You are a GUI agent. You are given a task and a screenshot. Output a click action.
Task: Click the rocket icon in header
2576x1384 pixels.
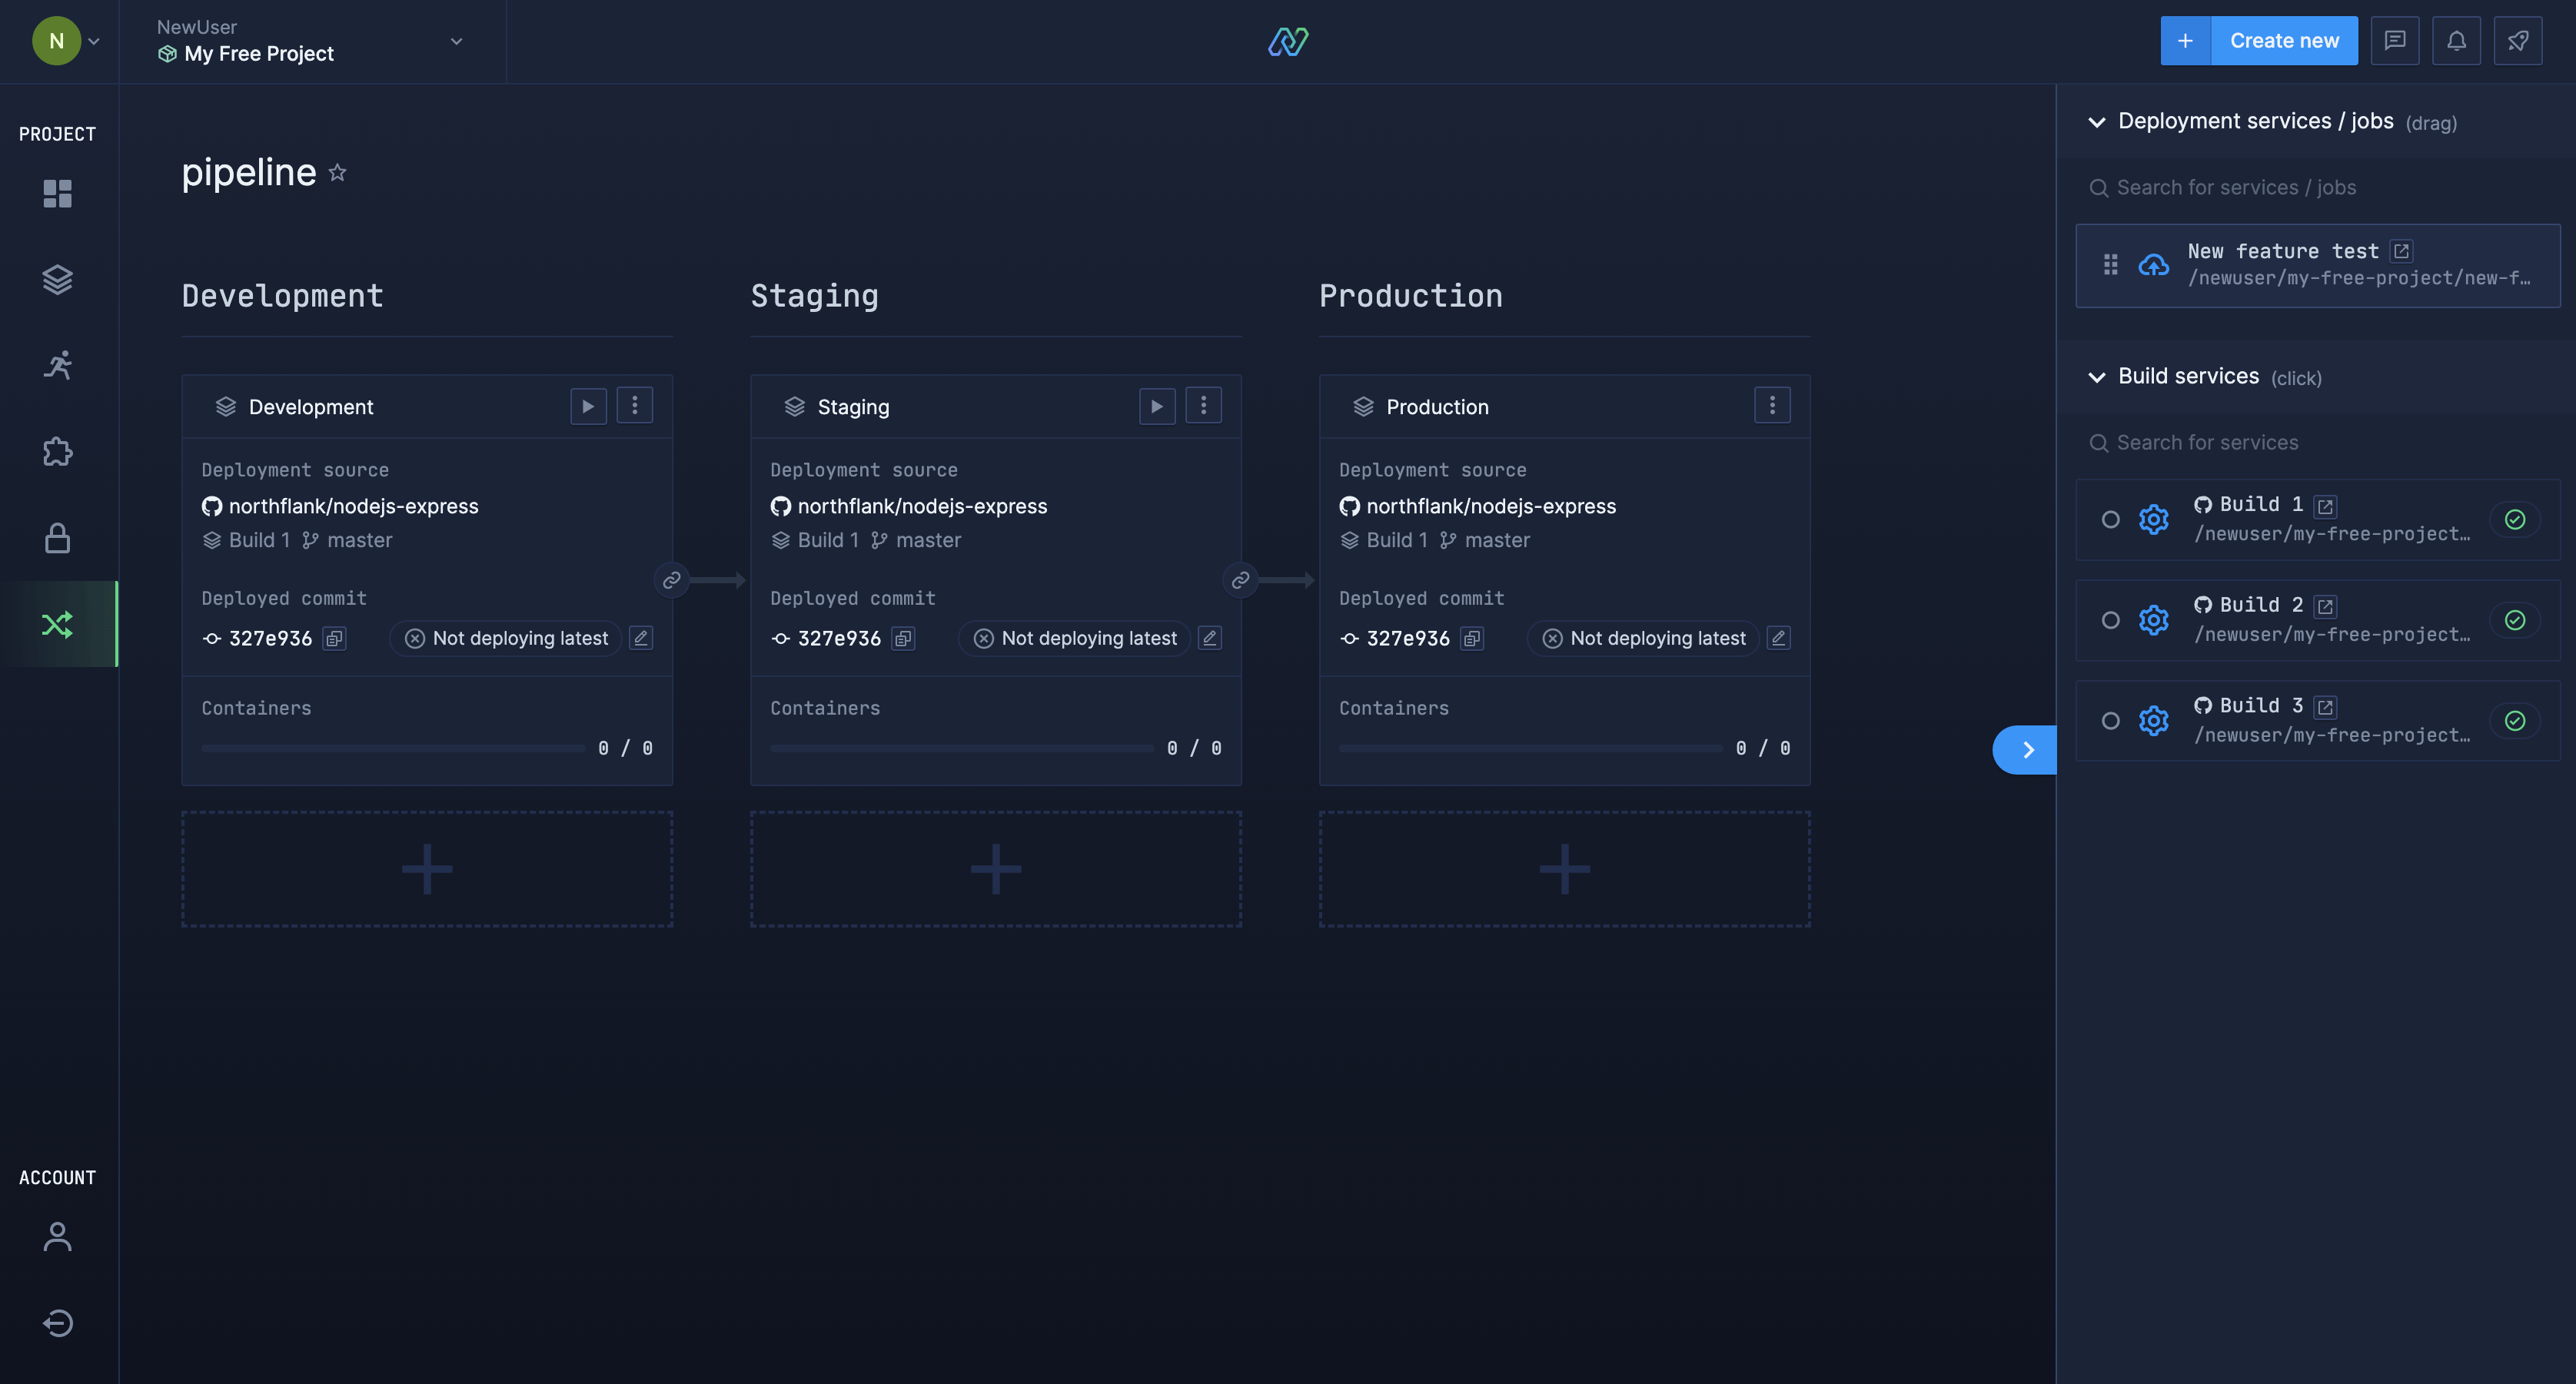(2518, 41)
